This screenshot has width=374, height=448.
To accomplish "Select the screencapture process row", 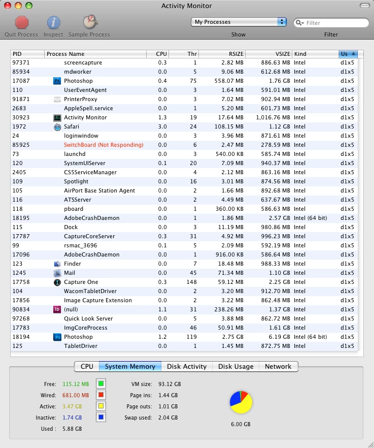I will click(184, 62).
